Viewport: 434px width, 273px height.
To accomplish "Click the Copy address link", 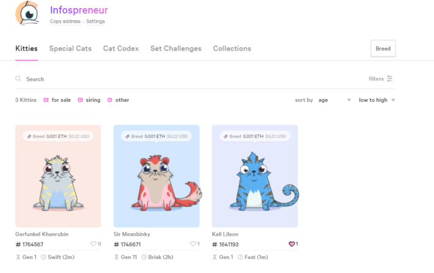I will [65, 21].
